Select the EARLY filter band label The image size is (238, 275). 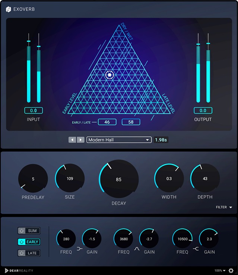[x=32, y=242]
